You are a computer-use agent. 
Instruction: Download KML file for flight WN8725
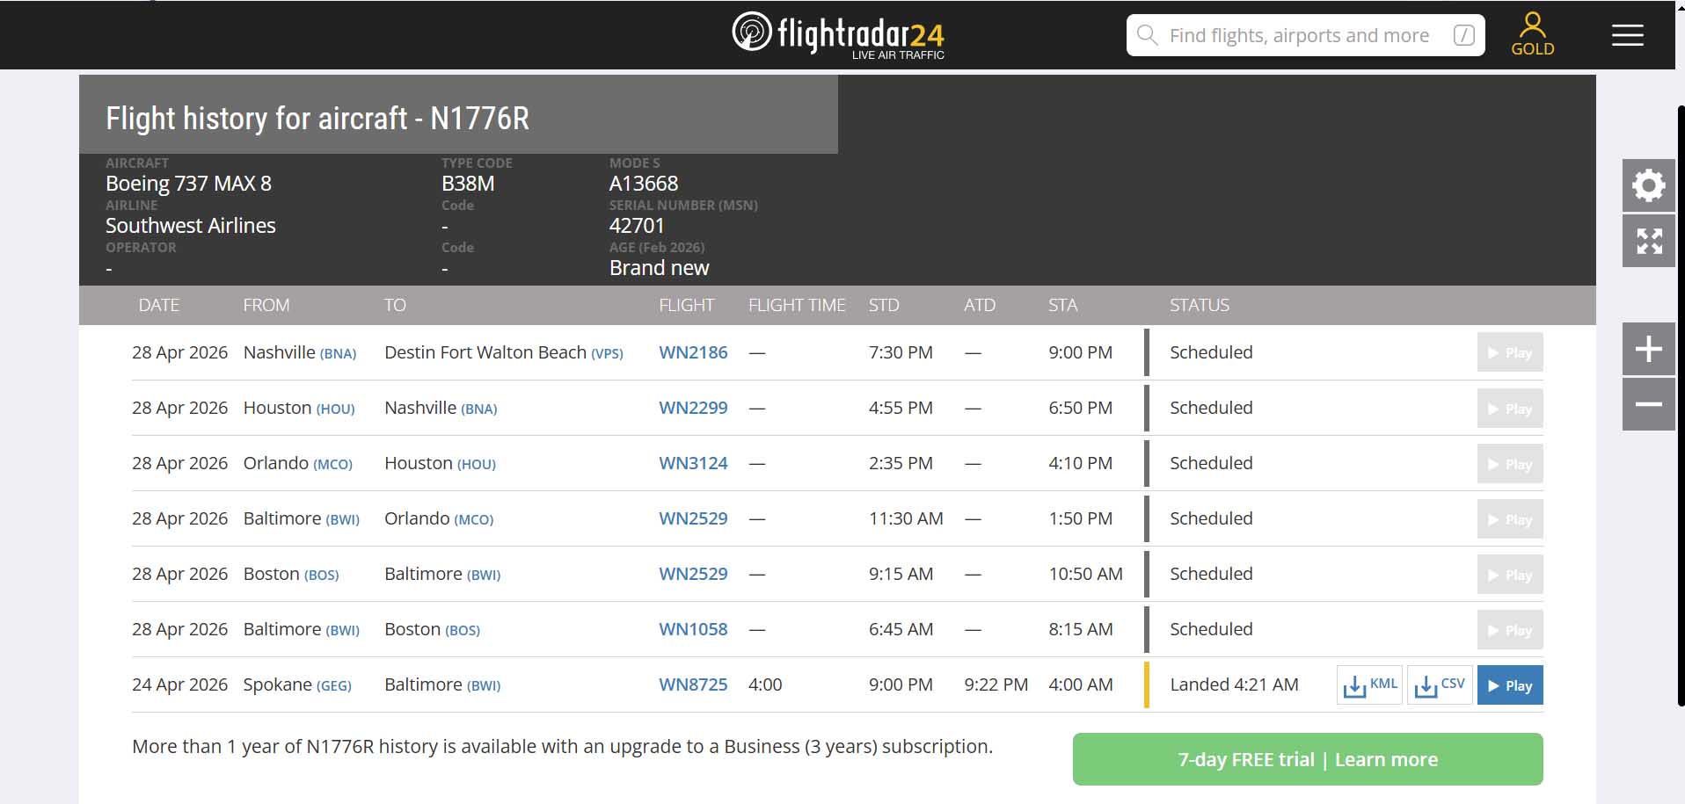pos(1369,685)
